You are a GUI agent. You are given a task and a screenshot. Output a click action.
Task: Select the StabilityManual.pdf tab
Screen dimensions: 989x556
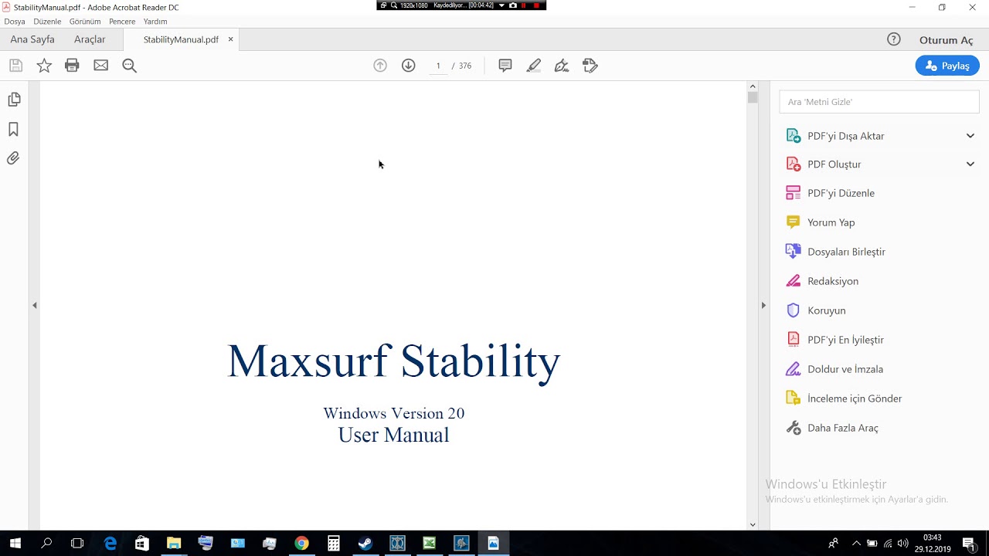click(x=181, y=39)
